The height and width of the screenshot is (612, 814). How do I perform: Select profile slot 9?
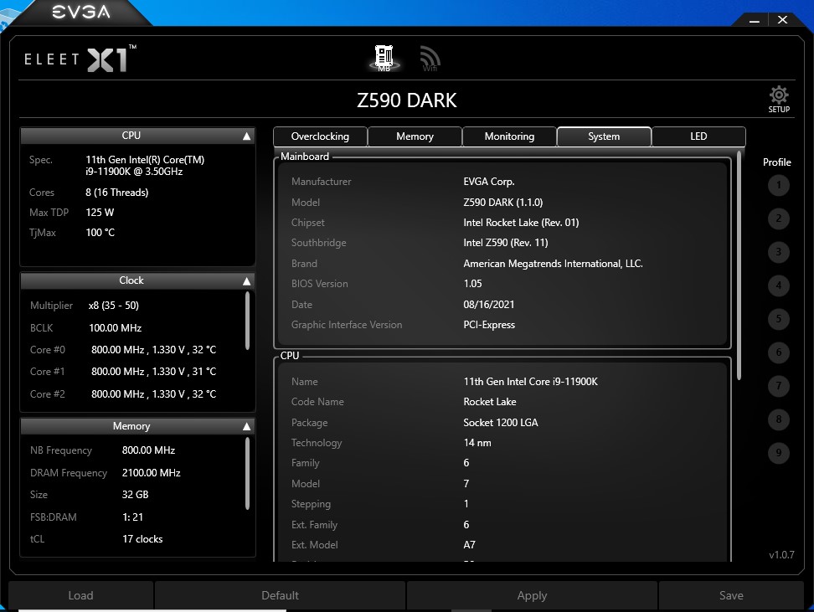[778, 453]
